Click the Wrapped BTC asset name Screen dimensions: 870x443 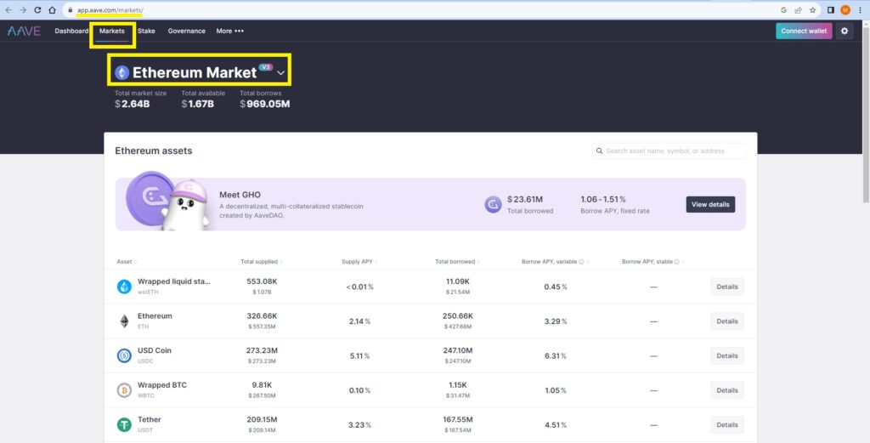click(x=162, y=384)
